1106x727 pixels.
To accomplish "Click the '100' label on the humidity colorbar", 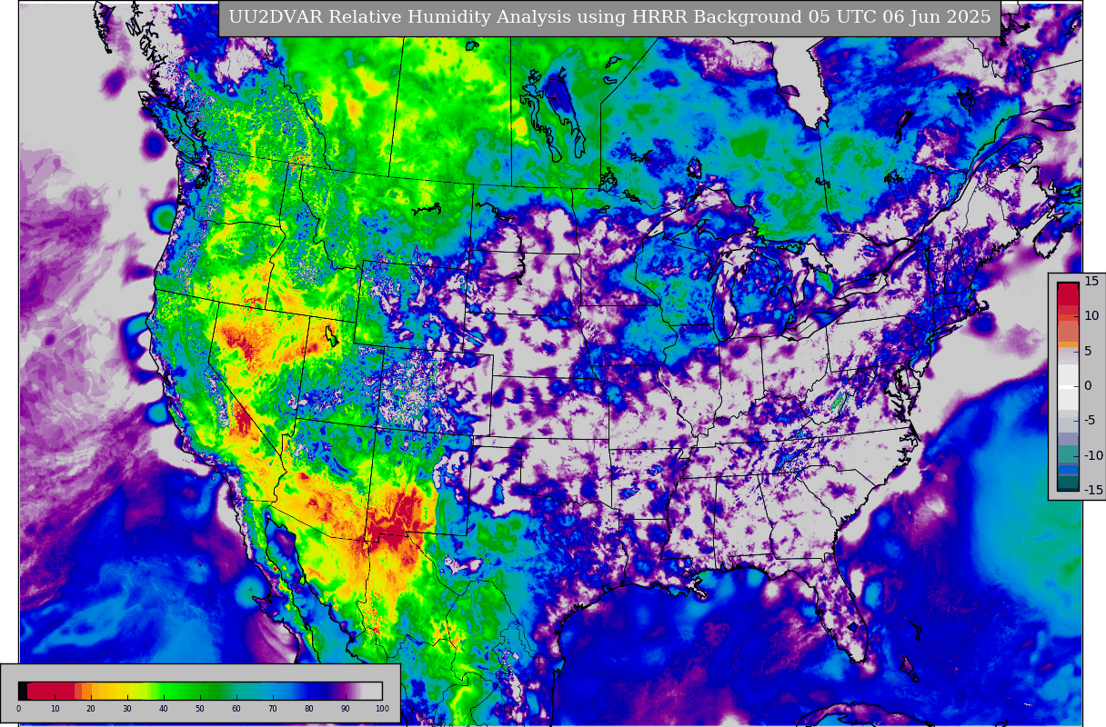I will point(382,709).
